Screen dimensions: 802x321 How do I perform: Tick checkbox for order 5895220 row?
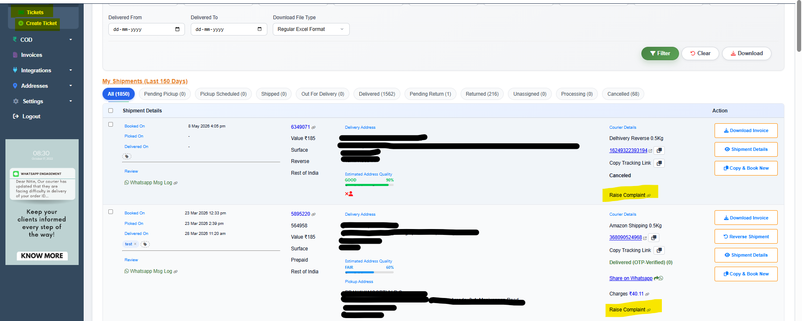(x=111, y=212)
